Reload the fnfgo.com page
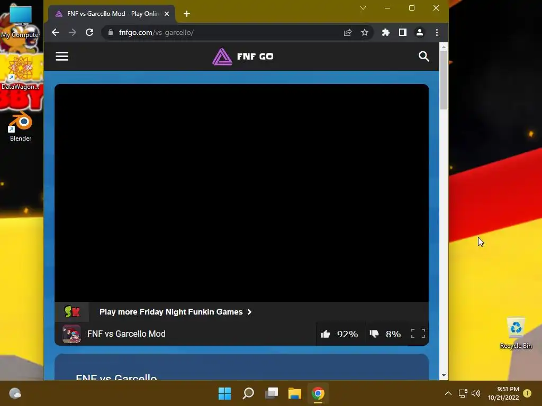 (x=89, y=32)
